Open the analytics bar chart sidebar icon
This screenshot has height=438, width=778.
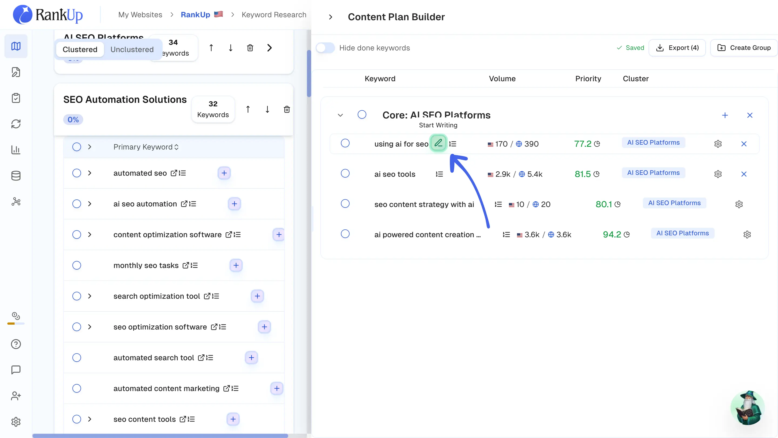point(16,150)
